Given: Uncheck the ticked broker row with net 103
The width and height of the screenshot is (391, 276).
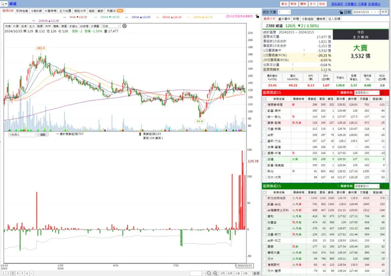Looking at the screenshot, I should 264,153.
